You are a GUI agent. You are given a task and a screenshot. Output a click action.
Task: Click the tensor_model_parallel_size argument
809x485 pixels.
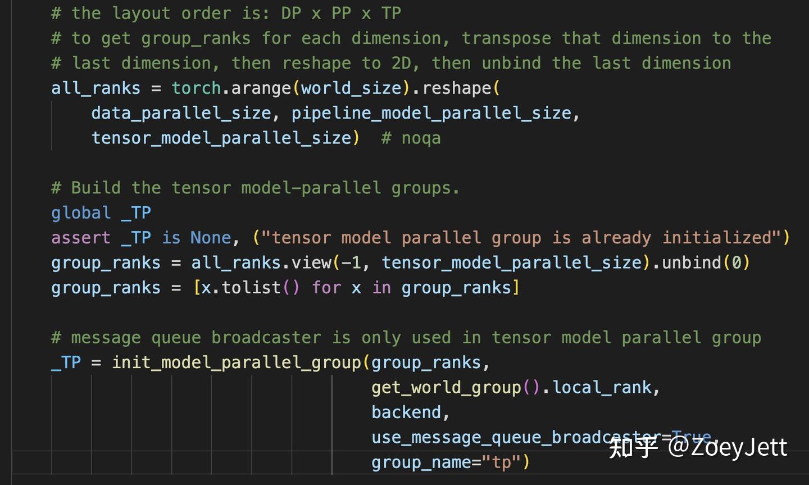click(223, 137)
